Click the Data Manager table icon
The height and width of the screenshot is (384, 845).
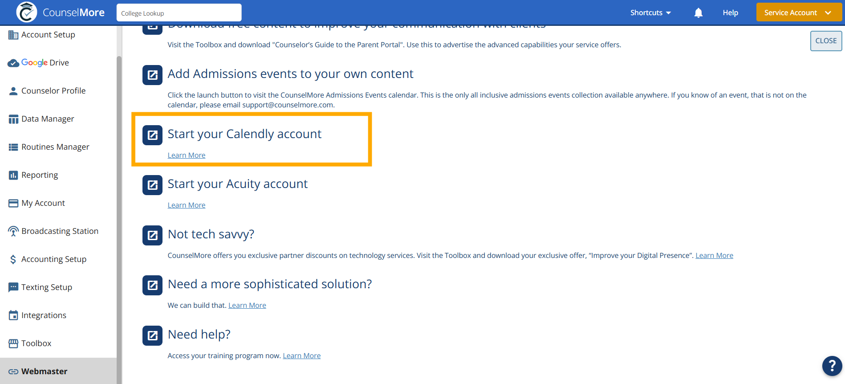point(13,119)
